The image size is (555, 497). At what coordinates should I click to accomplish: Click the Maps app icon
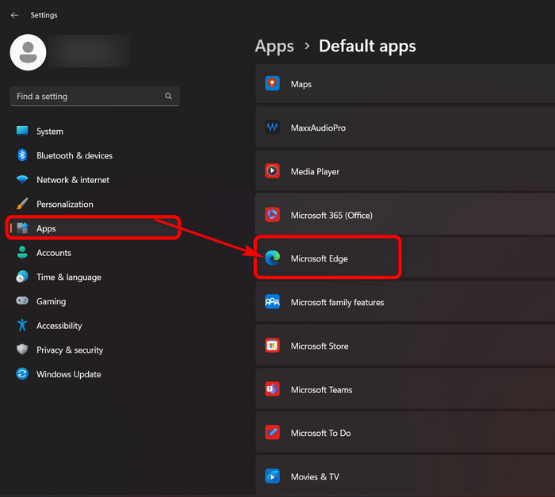(x=272, y=83)
